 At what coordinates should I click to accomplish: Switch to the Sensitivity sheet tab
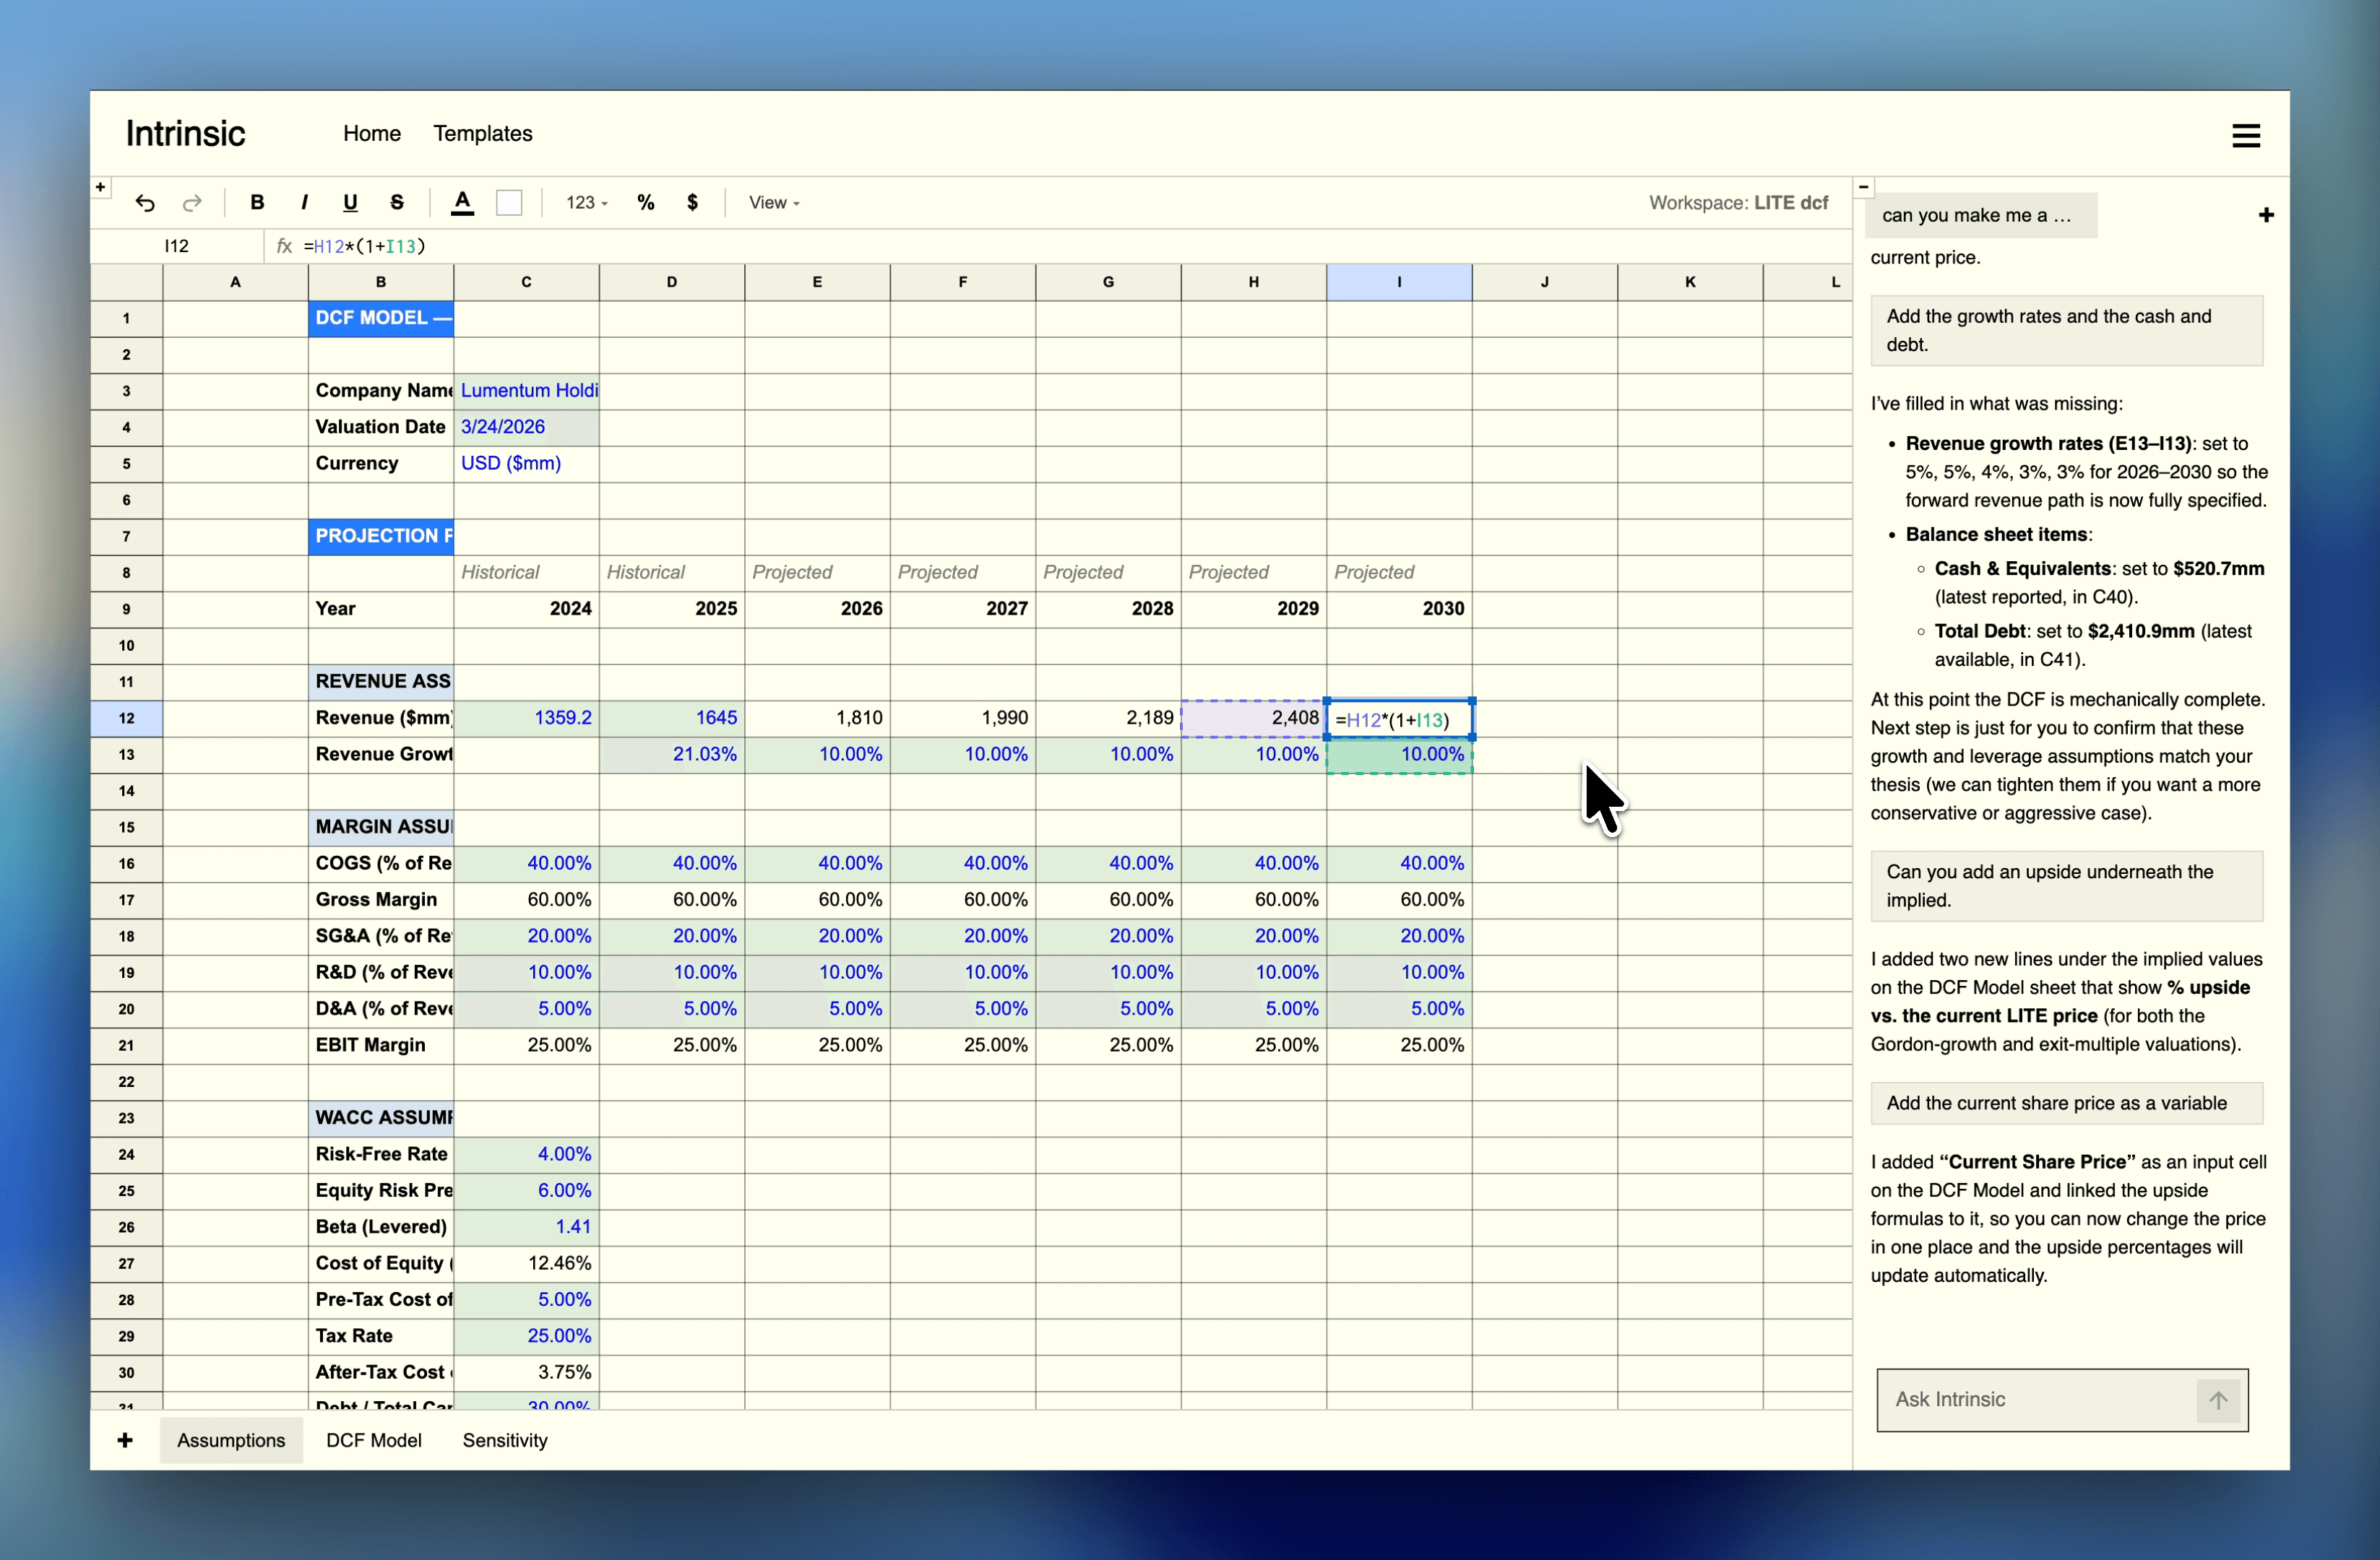tap(504, 1439)
